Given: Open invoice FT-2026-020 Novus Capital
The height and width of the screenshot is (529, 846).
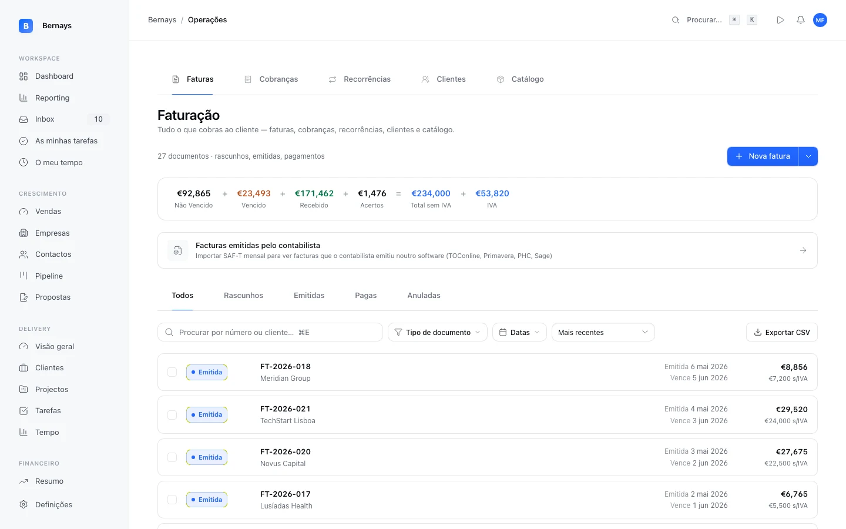Looking at the screenshot, I should pos(488,457).
